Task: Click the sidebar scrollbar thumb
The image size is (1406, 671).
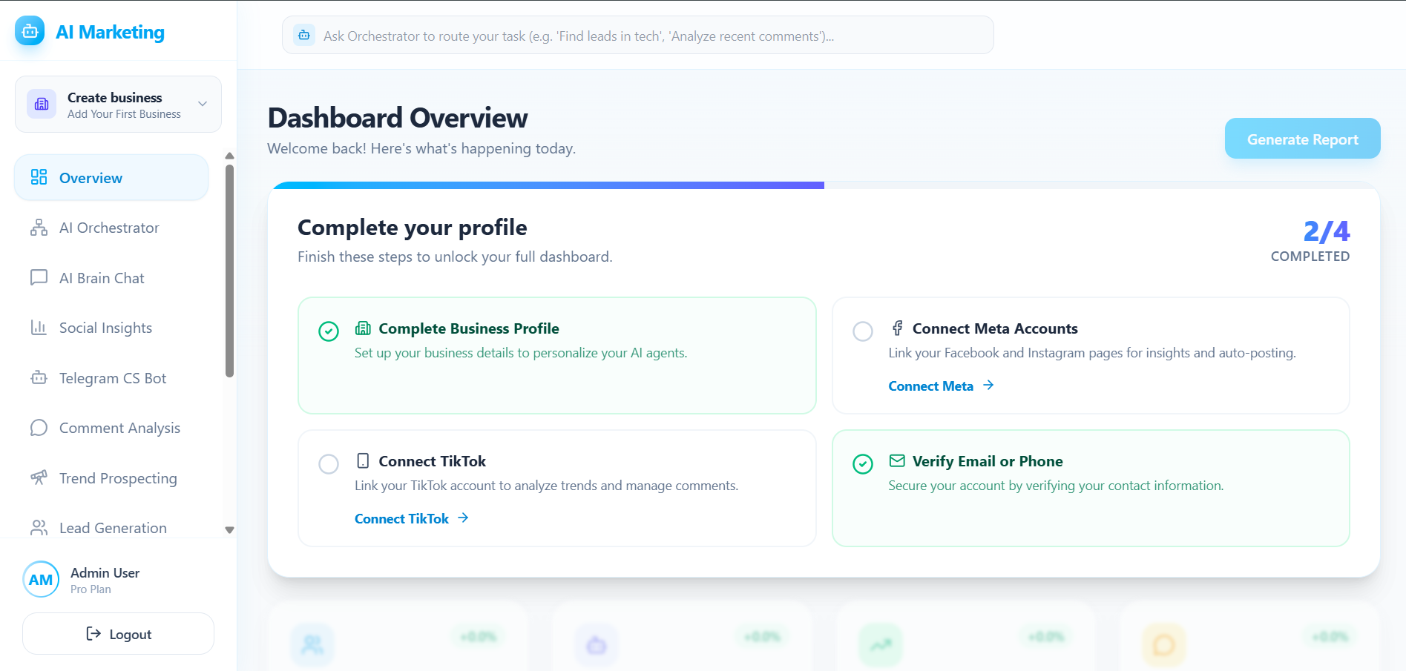Action: tap(230, 271)
